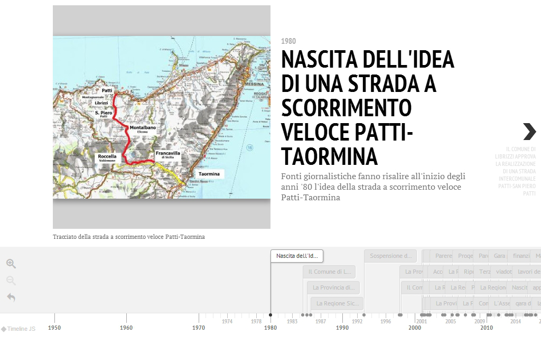The image size is (541, 344).
Task: Open the Patti-Taormina route map image
Action: point(162,117)
